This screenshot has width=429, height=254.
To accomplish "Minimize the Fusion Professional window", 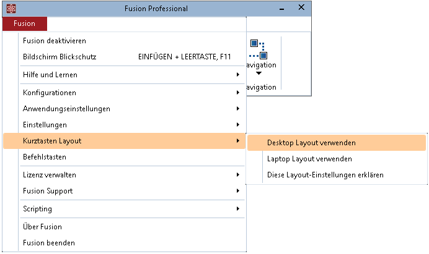I will (x=282, y=8).
